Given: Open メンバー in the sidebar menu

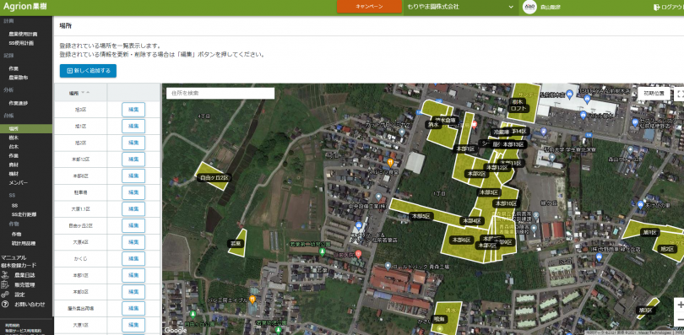Looking at the screenshot, I should 18,182.
